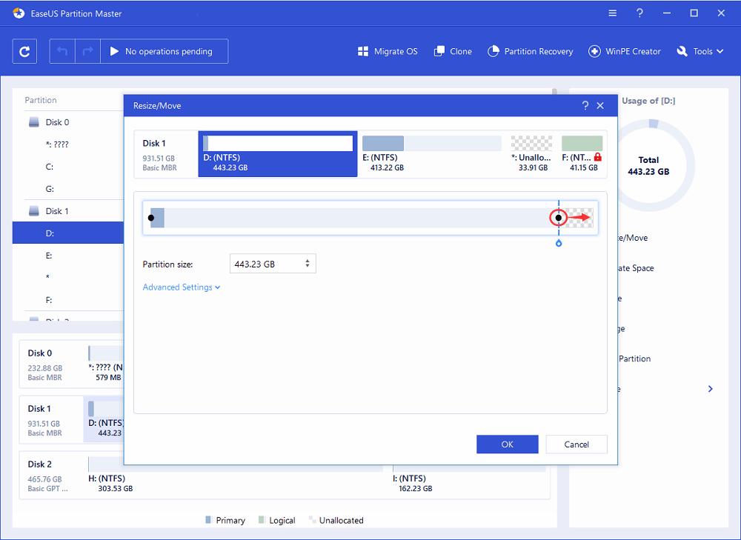This screenshot has height=540, width=741.
Task: Close the Resize/Move dialog
Action: [x=600, y=106]
